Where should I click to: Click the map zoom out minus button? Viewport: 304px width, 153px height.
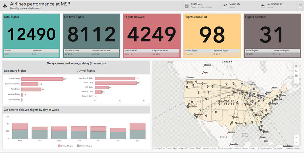pos(296,142)
